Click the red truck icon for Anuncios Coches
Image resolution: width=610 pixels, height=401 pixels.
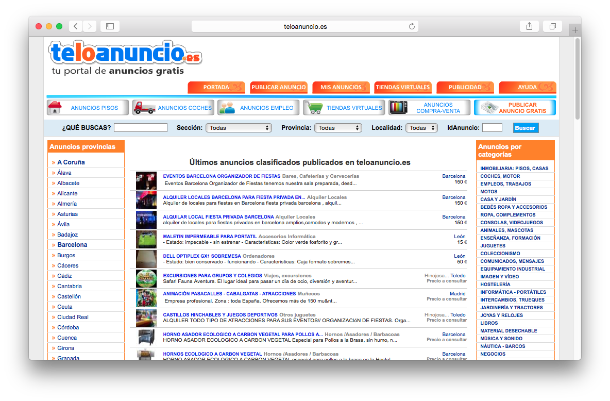point(144,108)
